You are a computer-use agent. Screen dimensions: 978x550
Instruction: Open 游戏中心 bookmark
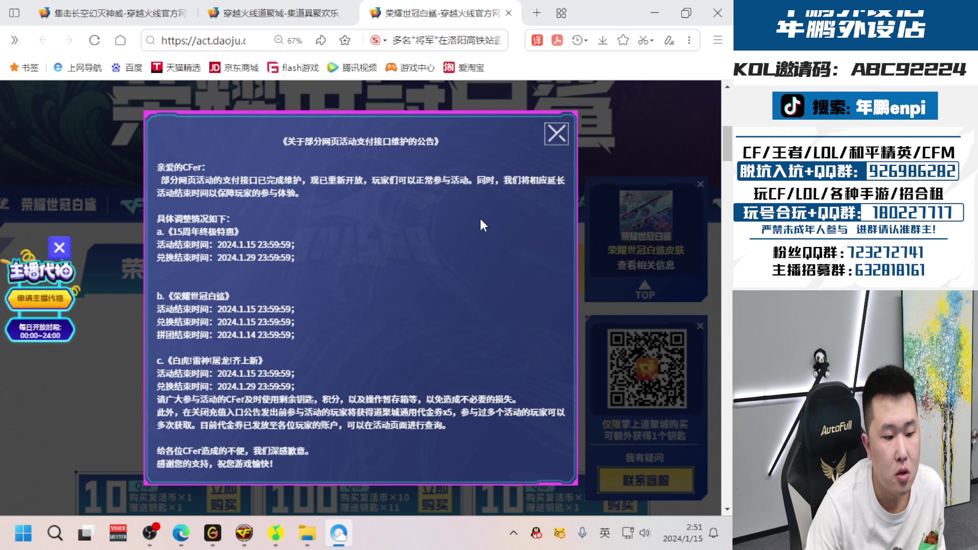[410, 68]
